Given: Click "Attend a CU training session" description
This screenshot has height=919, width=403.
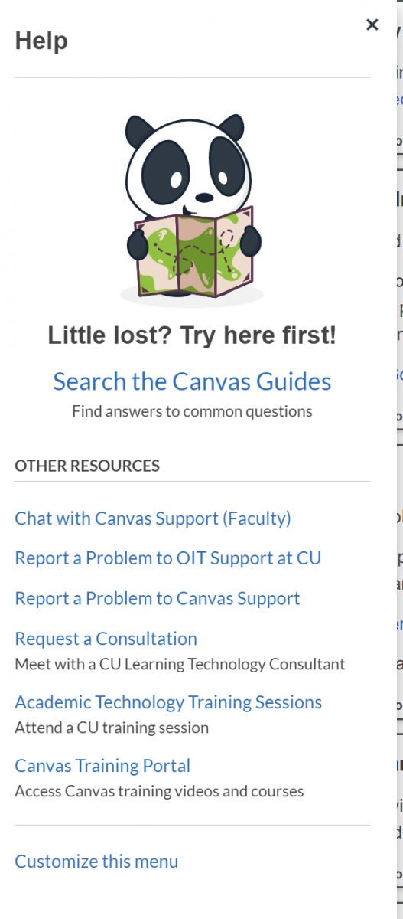Looking at the screenshot, I should point(112,728).
